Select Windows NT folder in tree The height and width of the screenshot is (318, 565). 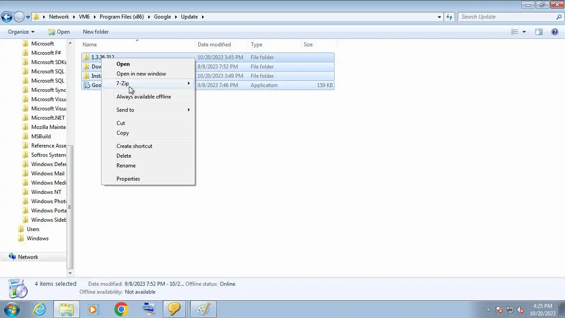pos(46,192)
